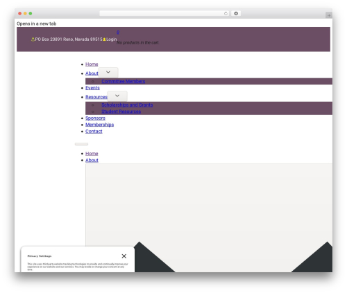Go to Home in the top menu

coord(92,64)
